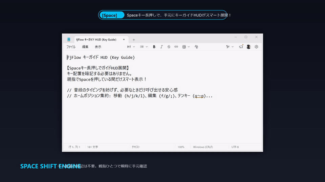Click the line 【Spaceキー長押しでガイドHUD展開】

tap(98, 68)
